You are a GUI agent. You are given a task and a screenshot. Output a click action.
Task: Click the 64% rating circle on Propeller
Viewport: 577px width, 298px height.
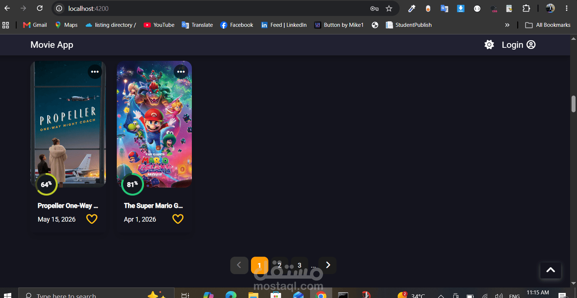click(46, 184)
